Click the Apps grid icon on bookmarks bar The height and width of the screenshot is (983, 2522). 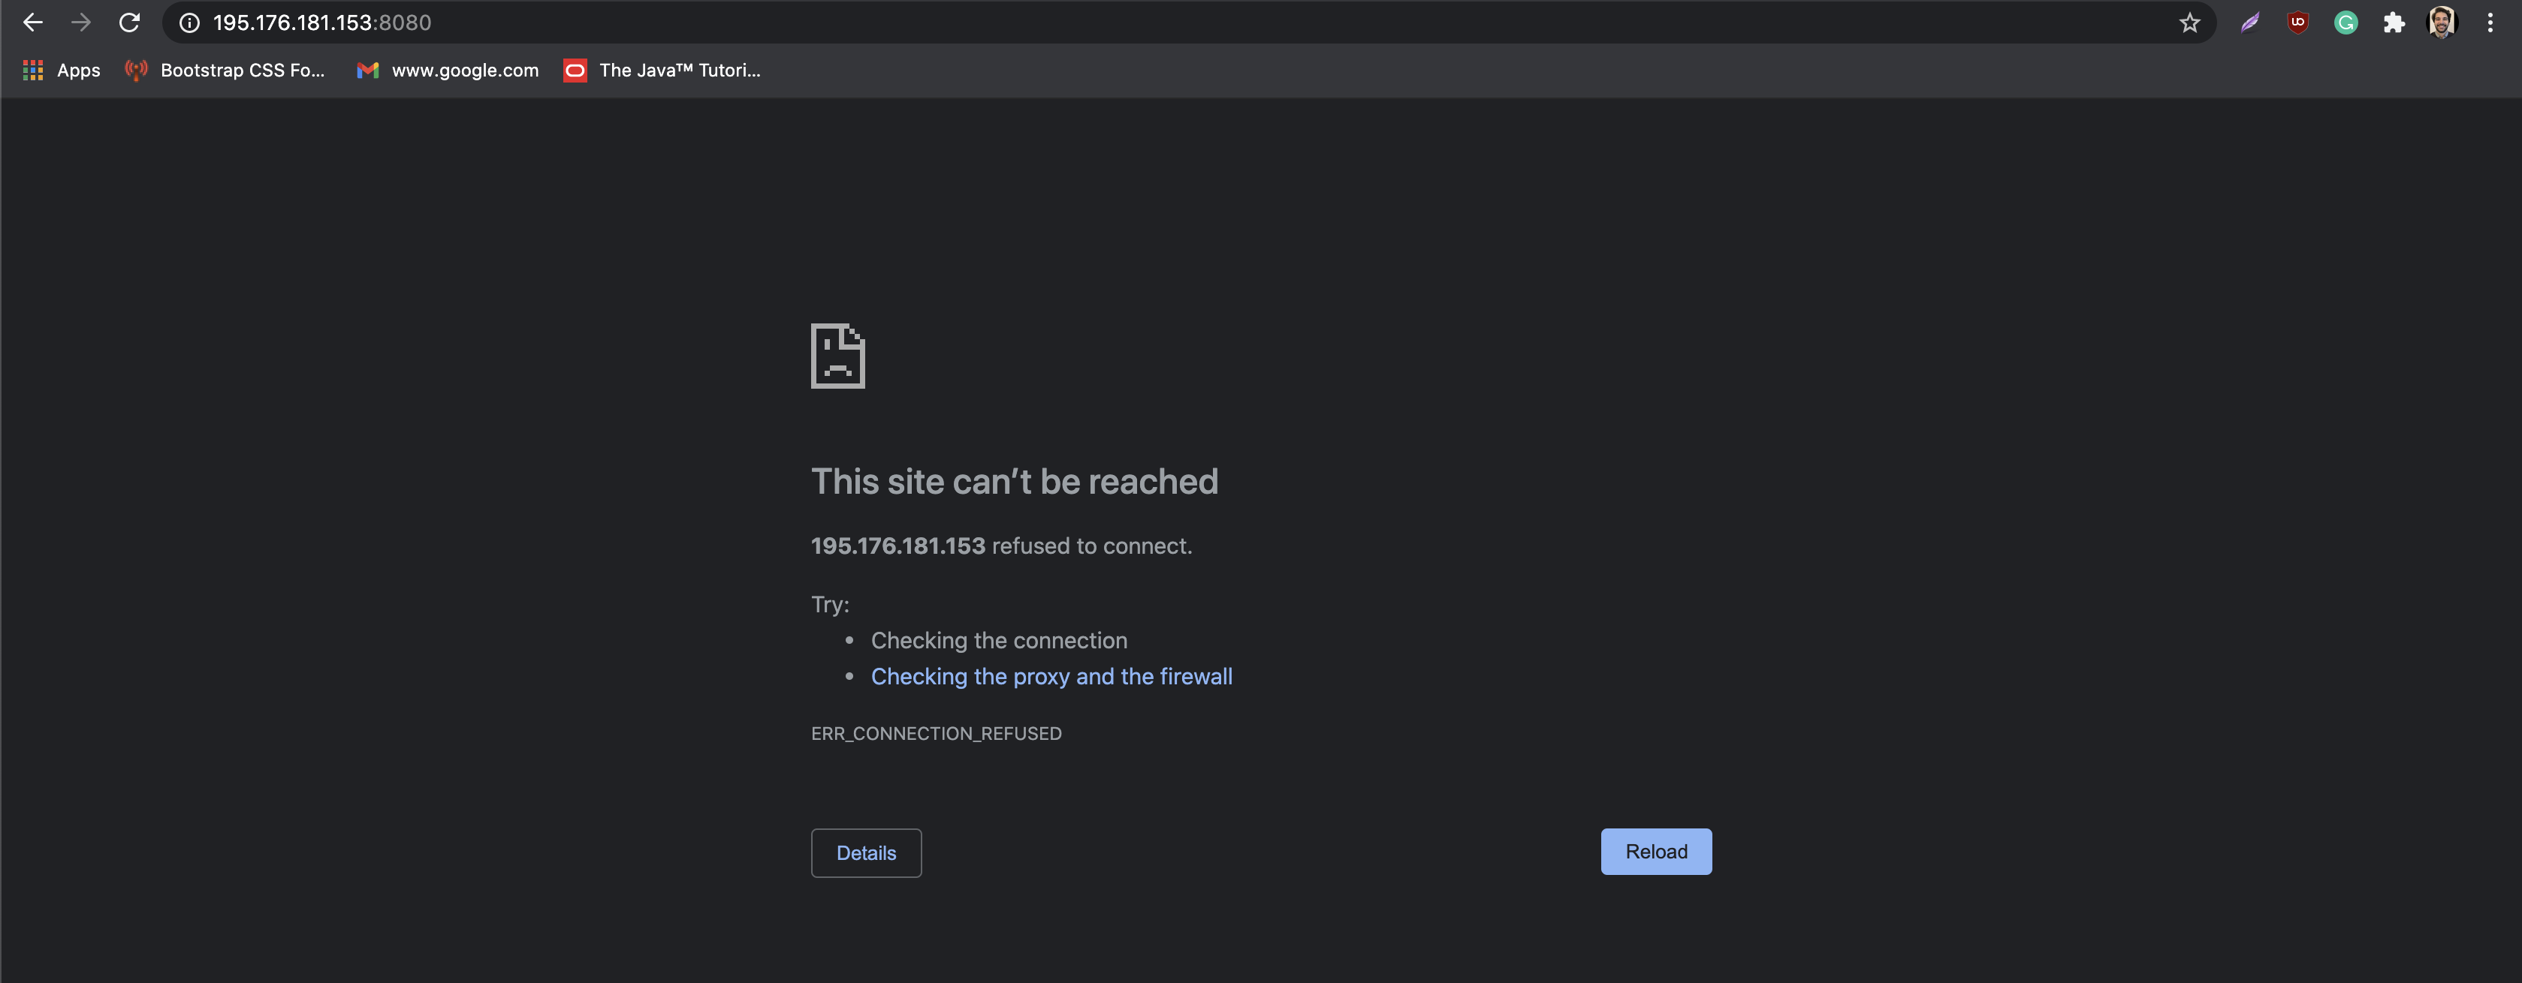click(x=32, y=70)
